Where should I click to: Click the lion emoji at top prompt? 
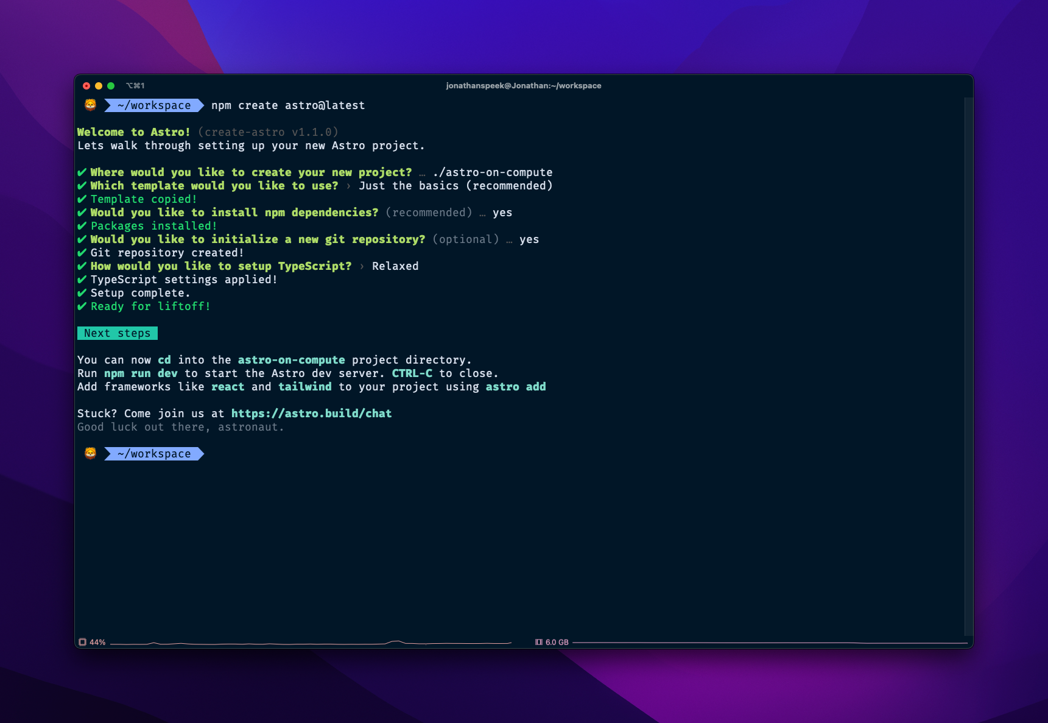pos(90,105)
